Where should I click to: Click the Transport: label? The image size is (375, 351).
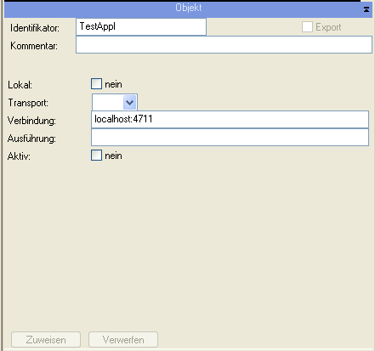tap(28, 103)
